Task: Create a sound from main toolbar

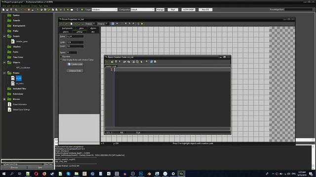Action: click(x=41, y=10)
